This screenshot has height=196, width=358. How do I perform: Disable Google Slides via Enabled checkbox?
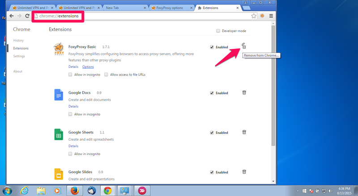212,172
